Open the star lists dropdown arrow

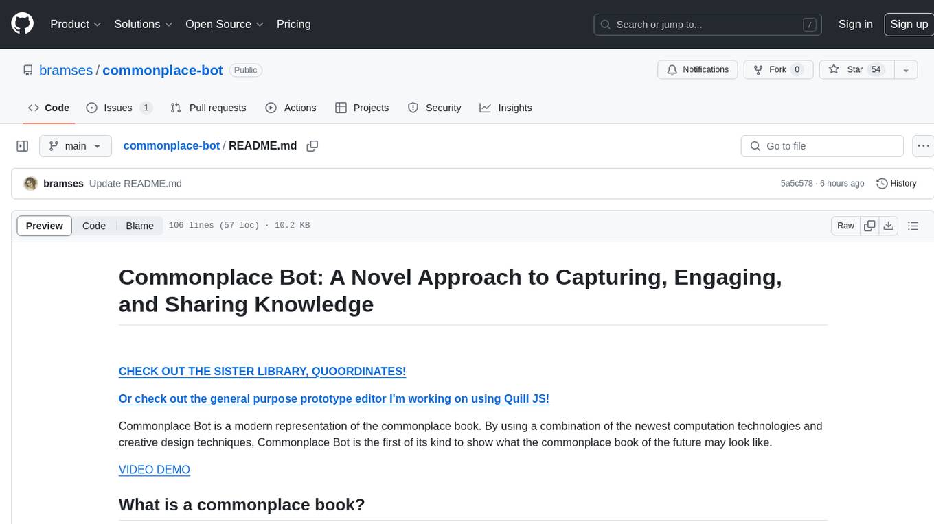(x=906, y=70)
